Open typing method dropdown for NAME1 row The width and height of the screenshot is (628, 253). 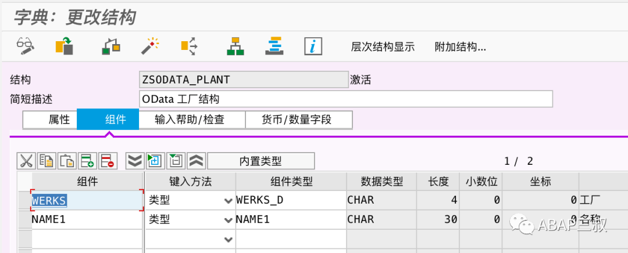[229, 220]
